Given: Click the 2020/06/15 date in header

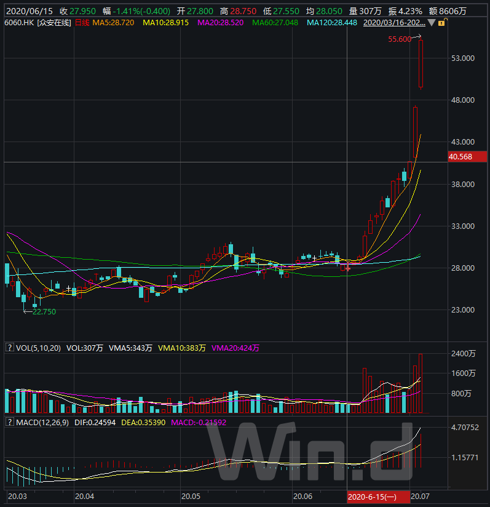Looking at the screenshot, I should 30,11.
